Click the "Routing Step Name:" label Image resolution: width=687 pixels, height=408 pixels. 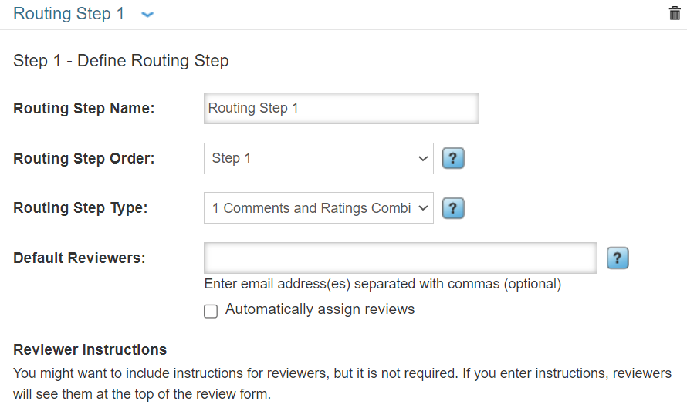(84, 109)
